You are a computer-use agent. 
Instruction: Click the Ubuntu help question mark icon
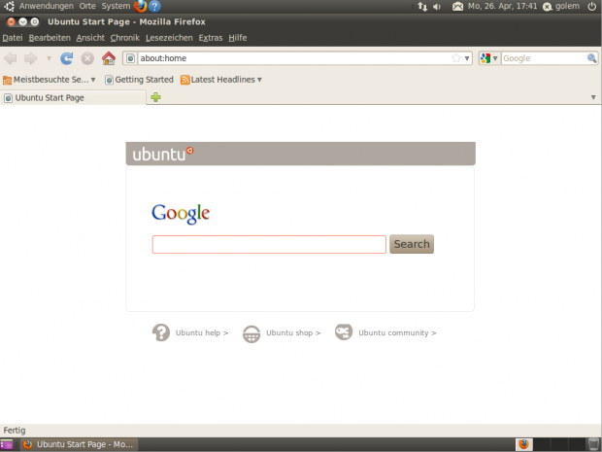[x=161, y=332]
